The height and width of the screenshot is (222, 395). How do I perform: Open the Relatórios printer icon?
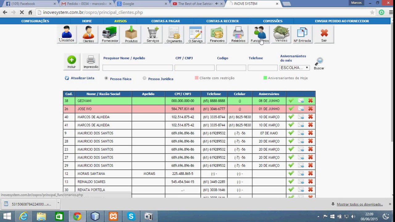click(238, 34)
